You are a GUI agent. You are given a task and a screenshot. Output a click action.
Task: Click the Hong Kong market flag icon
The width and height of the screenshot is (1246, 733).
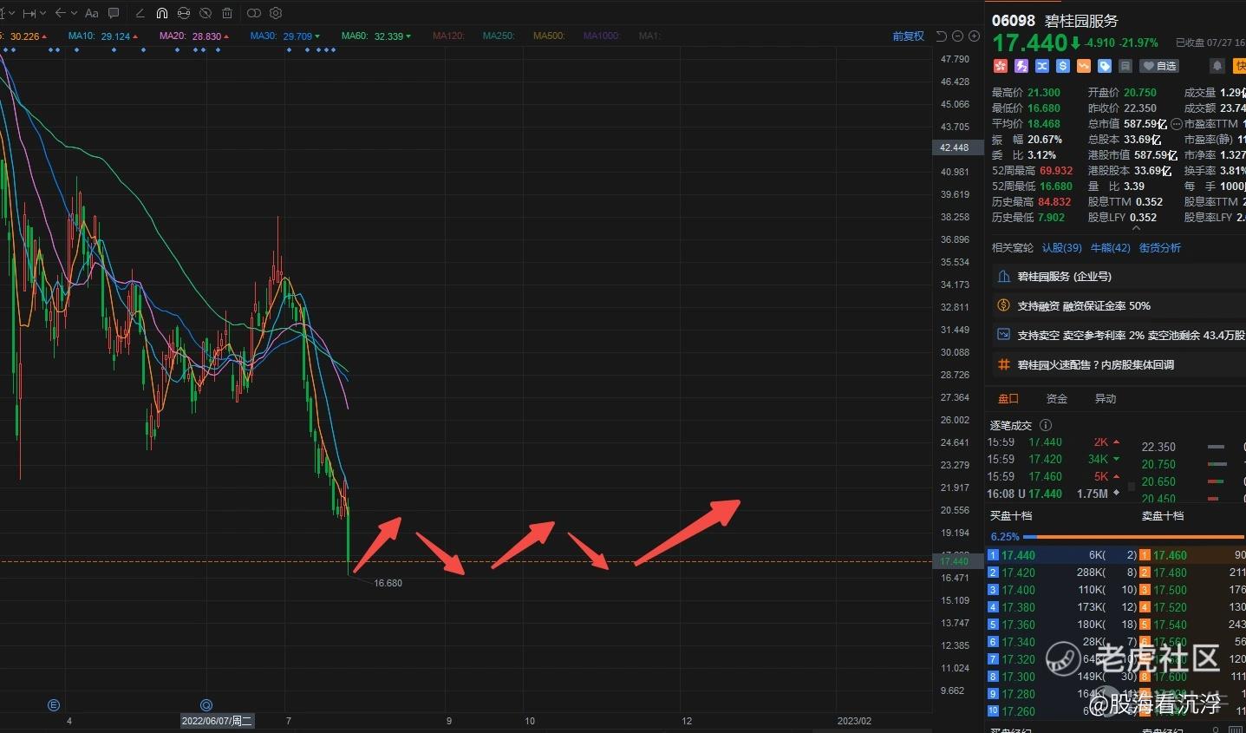pos(1000,66)
